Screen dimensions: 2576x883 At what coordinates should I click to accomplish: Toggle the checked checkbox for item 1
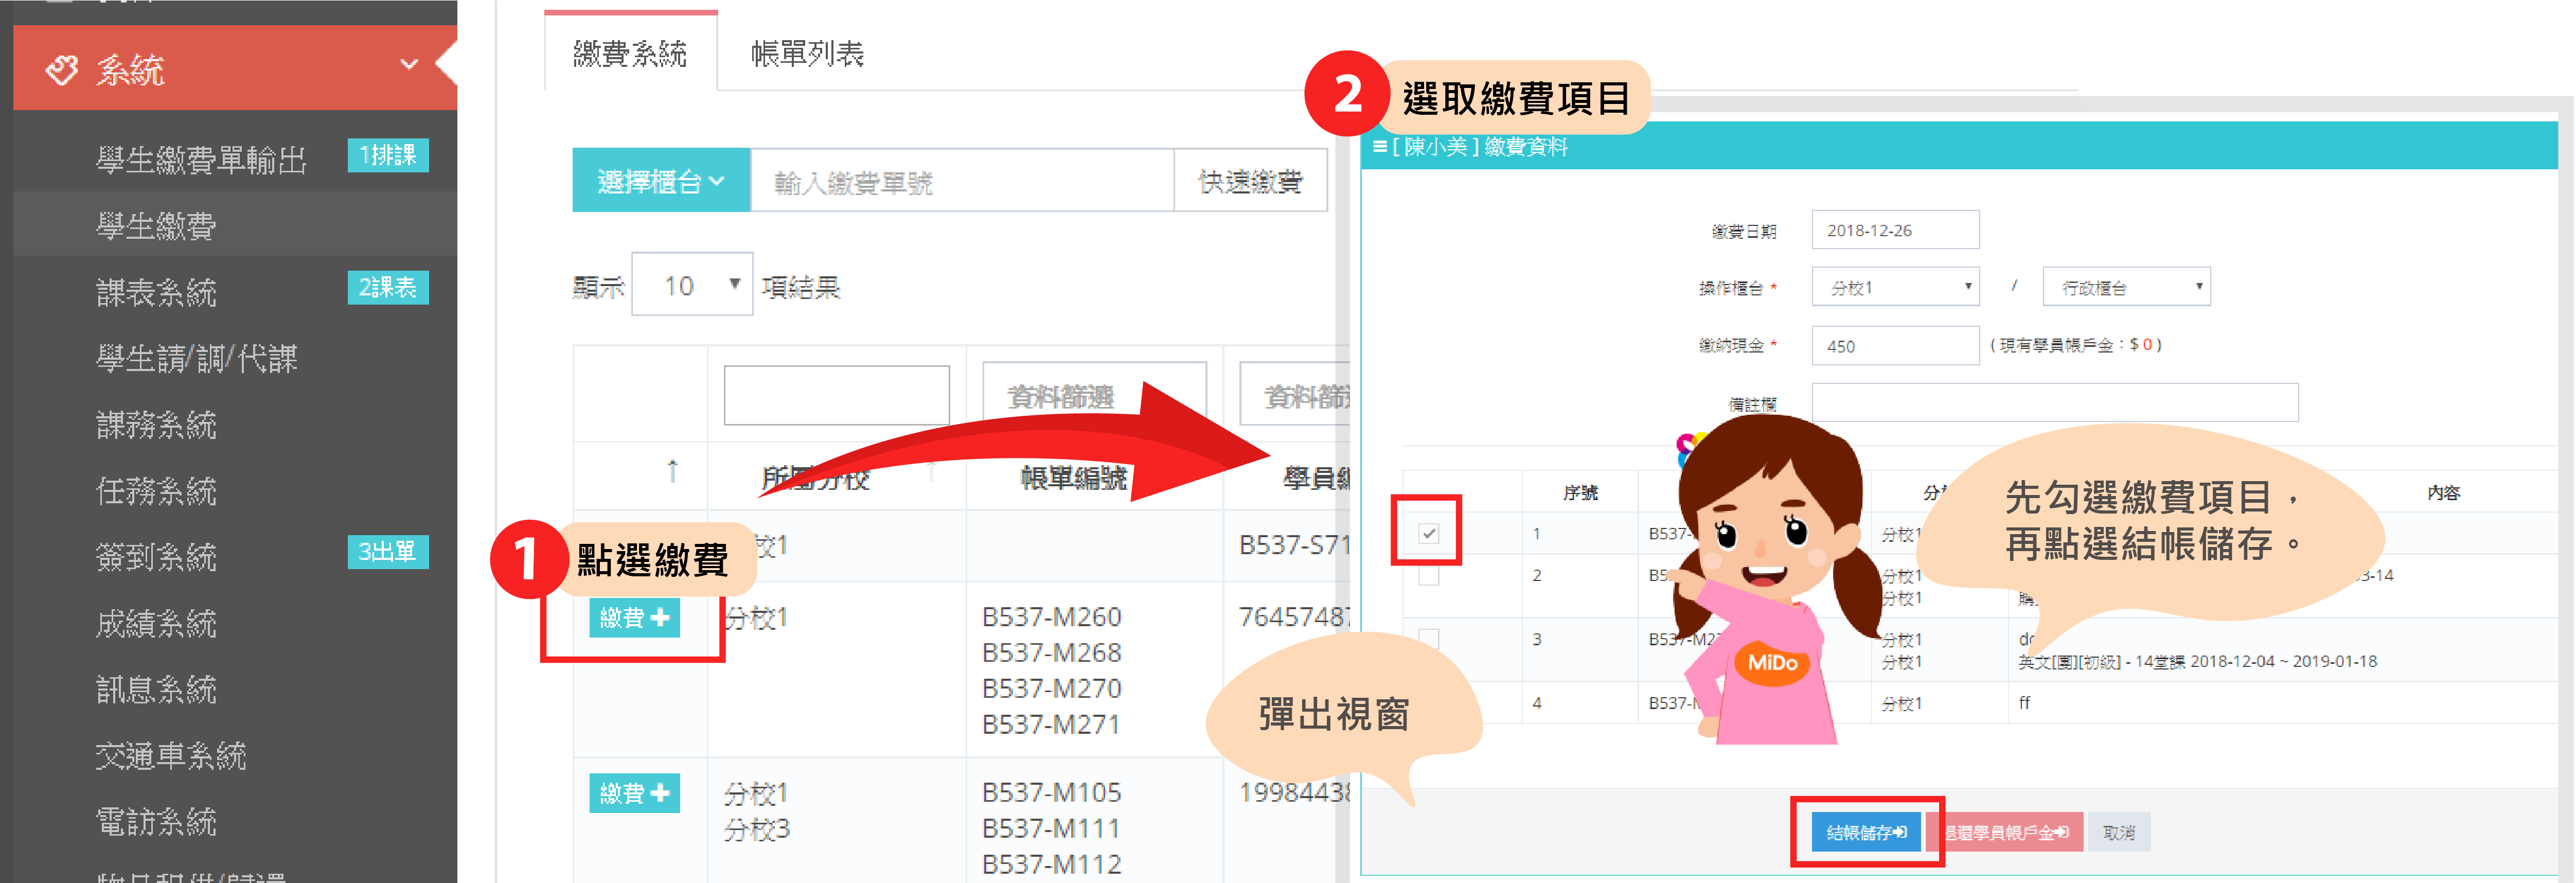coord(1428,533)
